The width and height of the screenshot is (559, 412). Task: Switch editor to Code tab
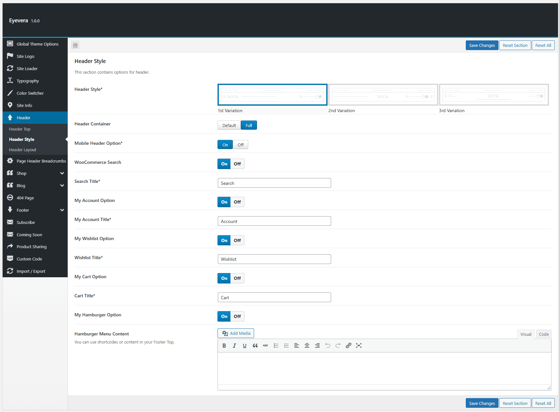tap(543, 334)
